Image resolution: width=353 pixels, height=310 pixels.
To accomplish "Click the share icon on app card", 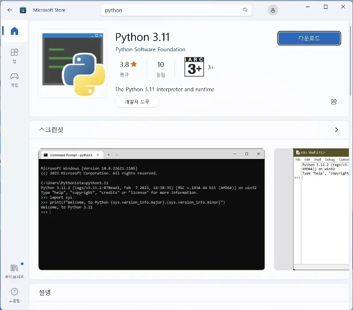I will coord(334,102).
